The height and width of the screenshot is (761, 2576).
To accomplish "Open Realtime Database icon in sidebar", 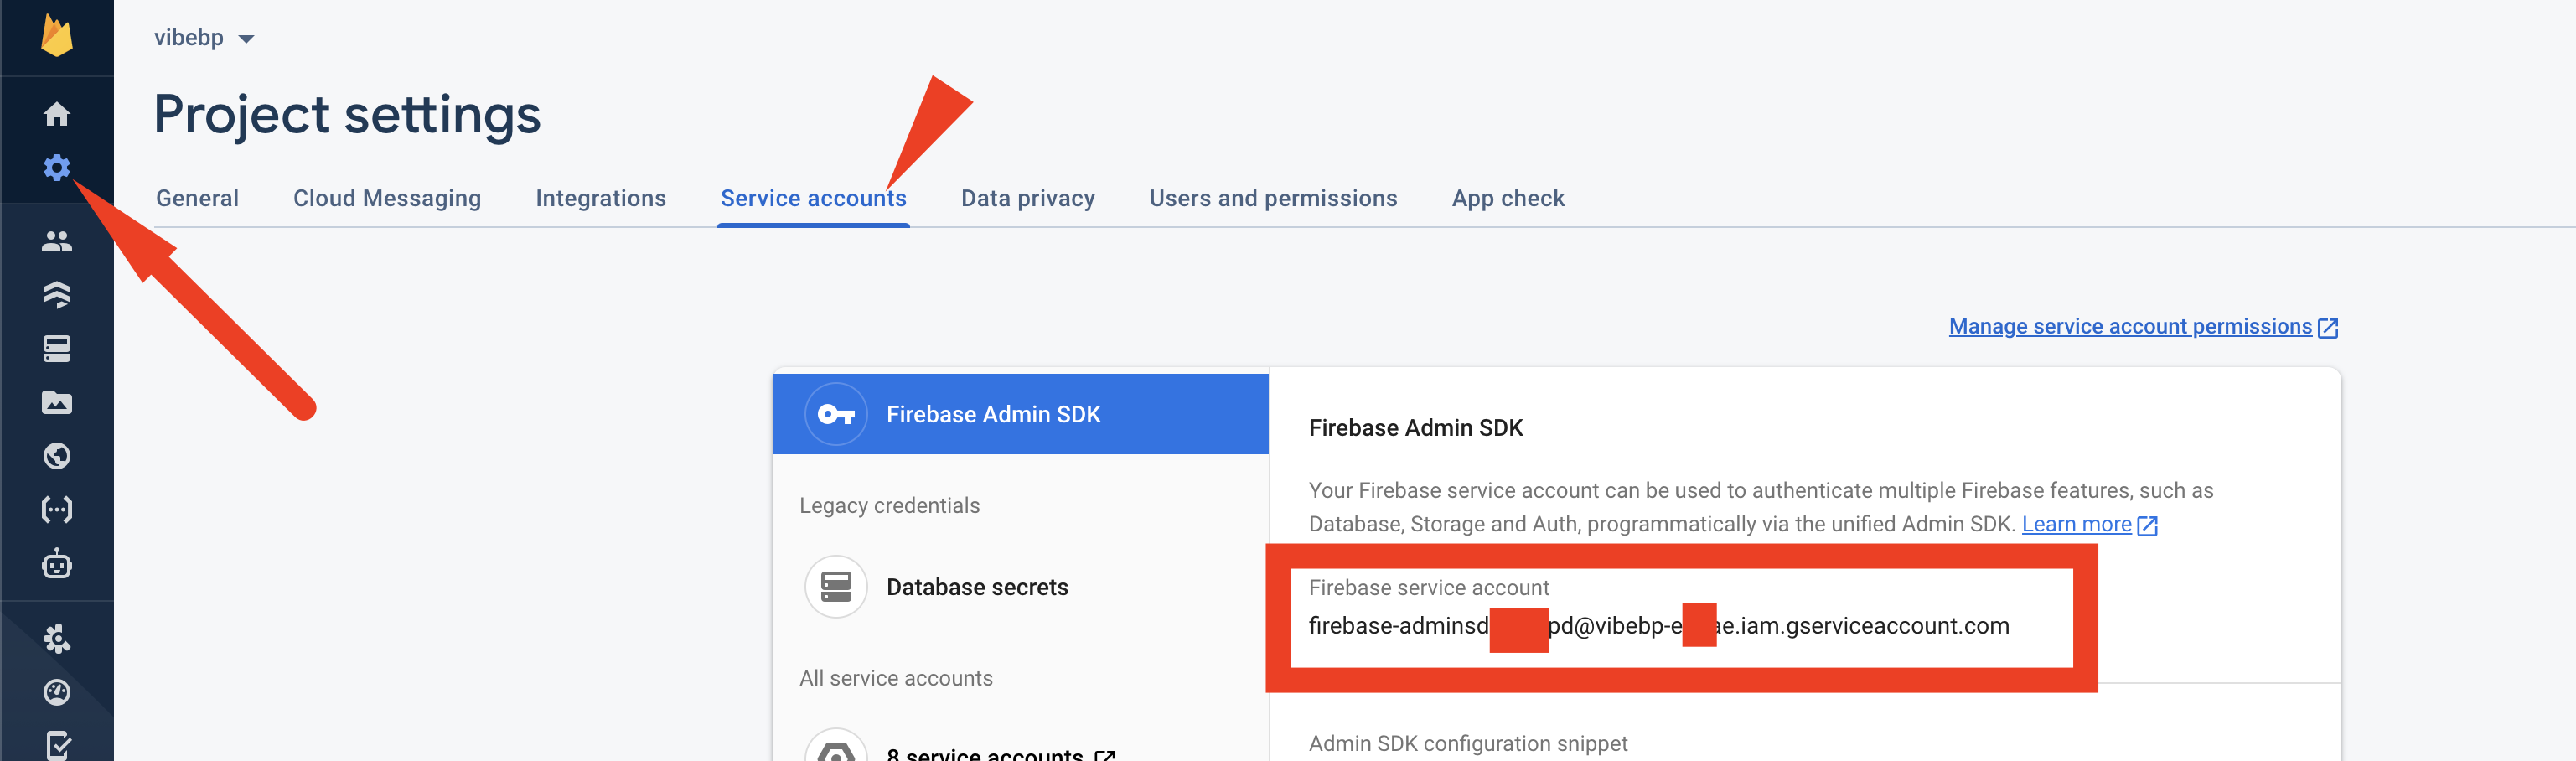I will [x=57, y=348].
